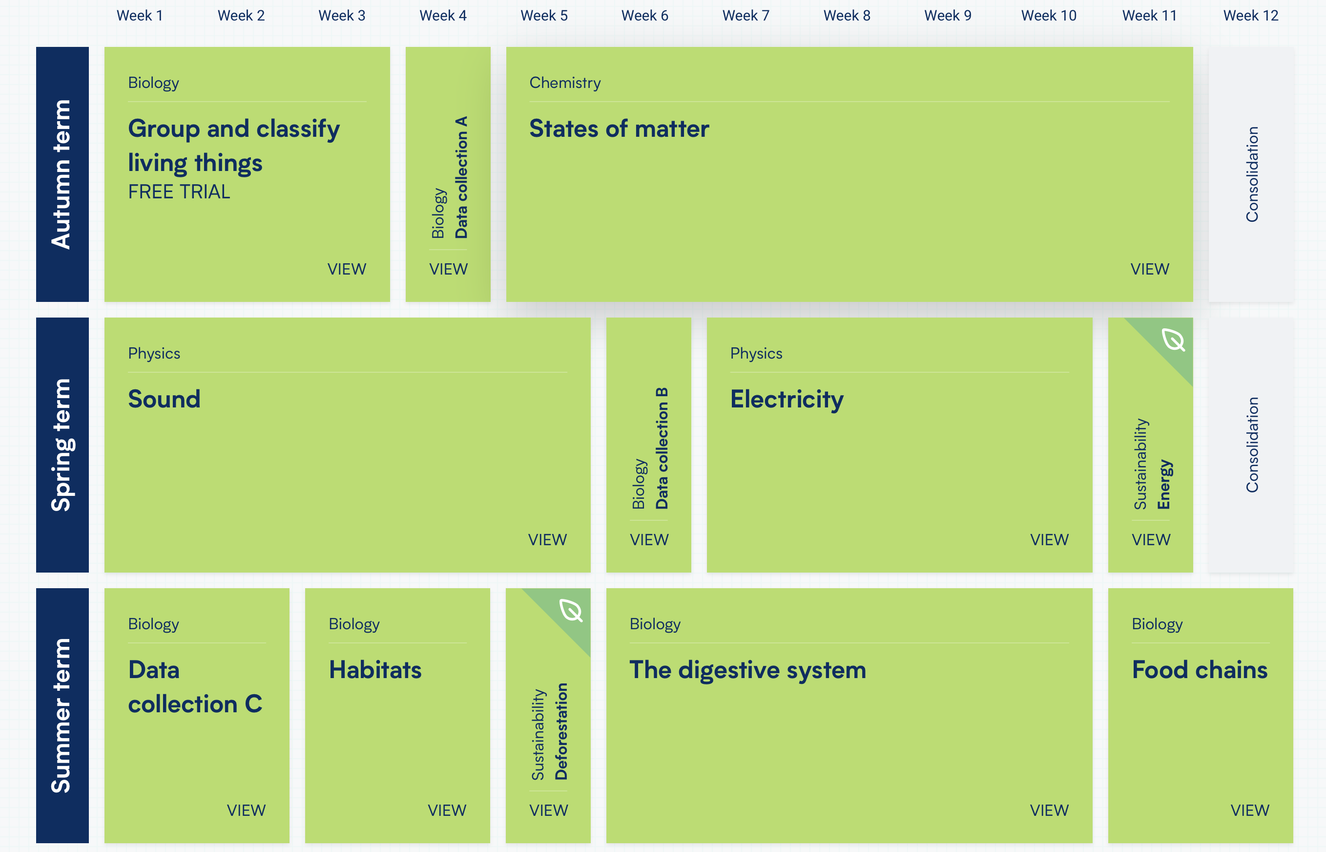Open VIEW on the Data collection C card
This screenshot has height=852, width=1326.
[x=246, y=810]
